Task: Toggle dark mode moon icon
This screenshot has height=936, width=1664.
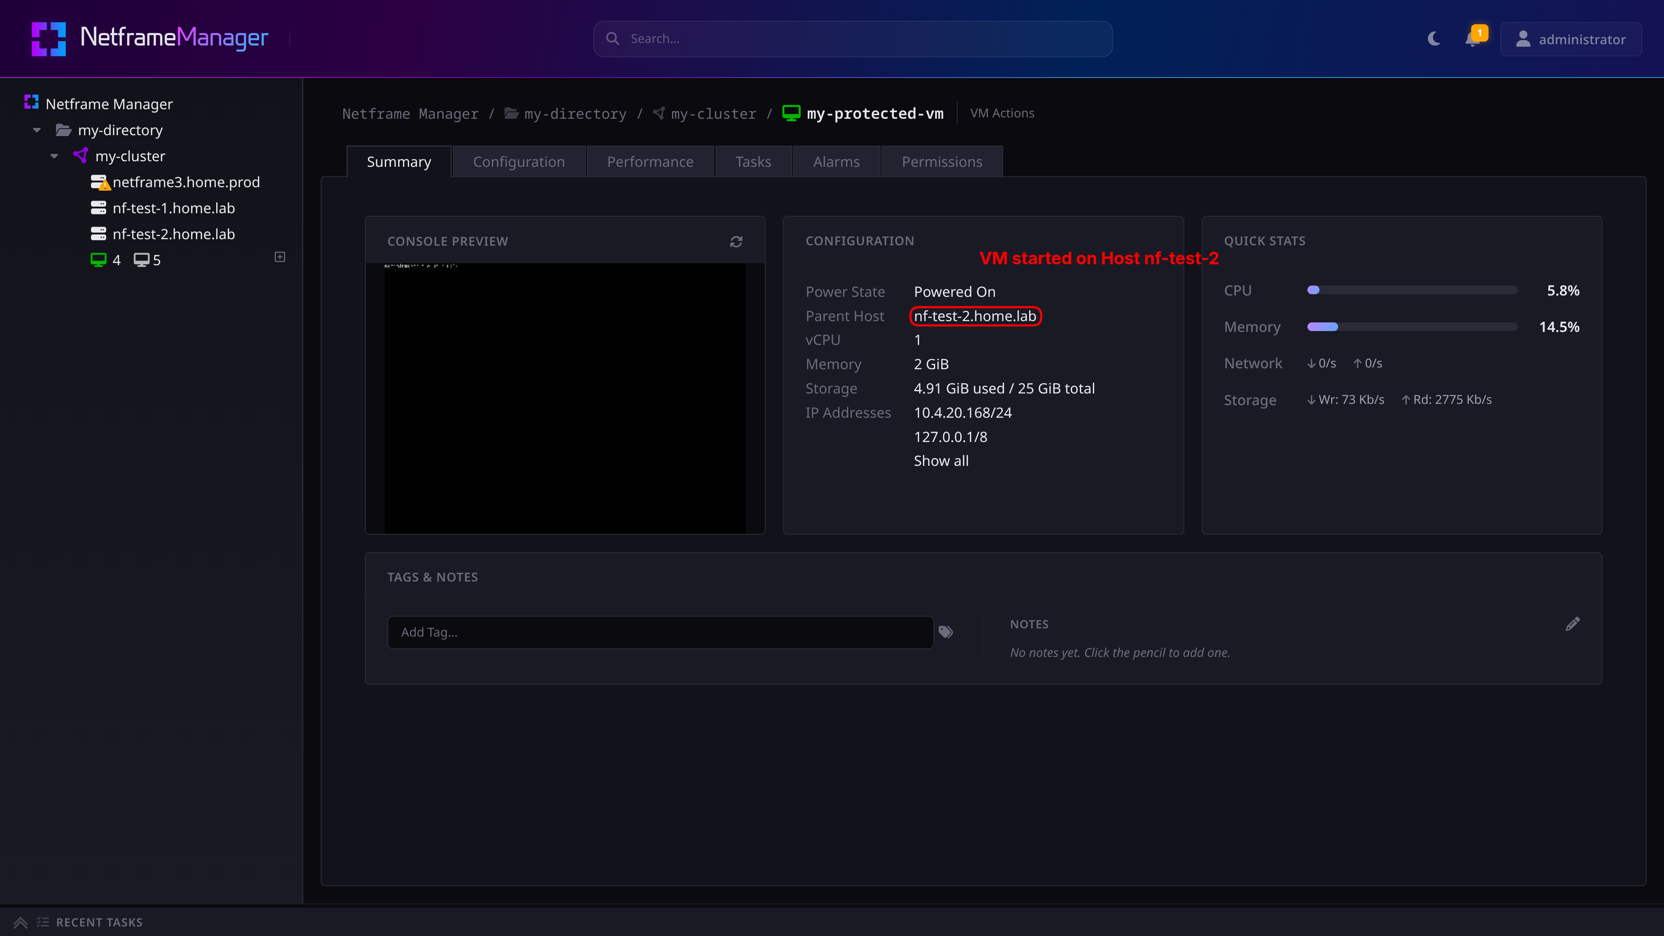Action: [x=1434, y=39]
